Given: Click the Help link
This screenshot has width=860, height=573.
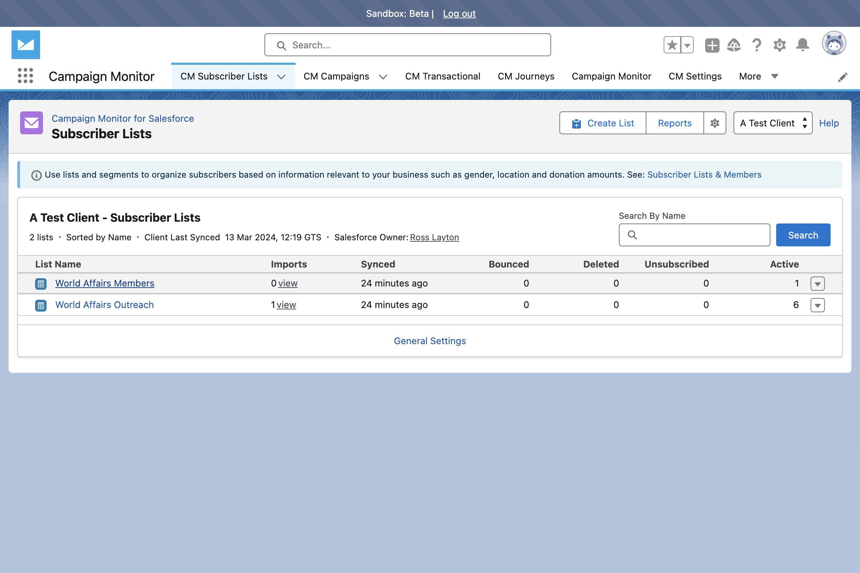Looking at the screenshot, I should click(x=828, y=123).
